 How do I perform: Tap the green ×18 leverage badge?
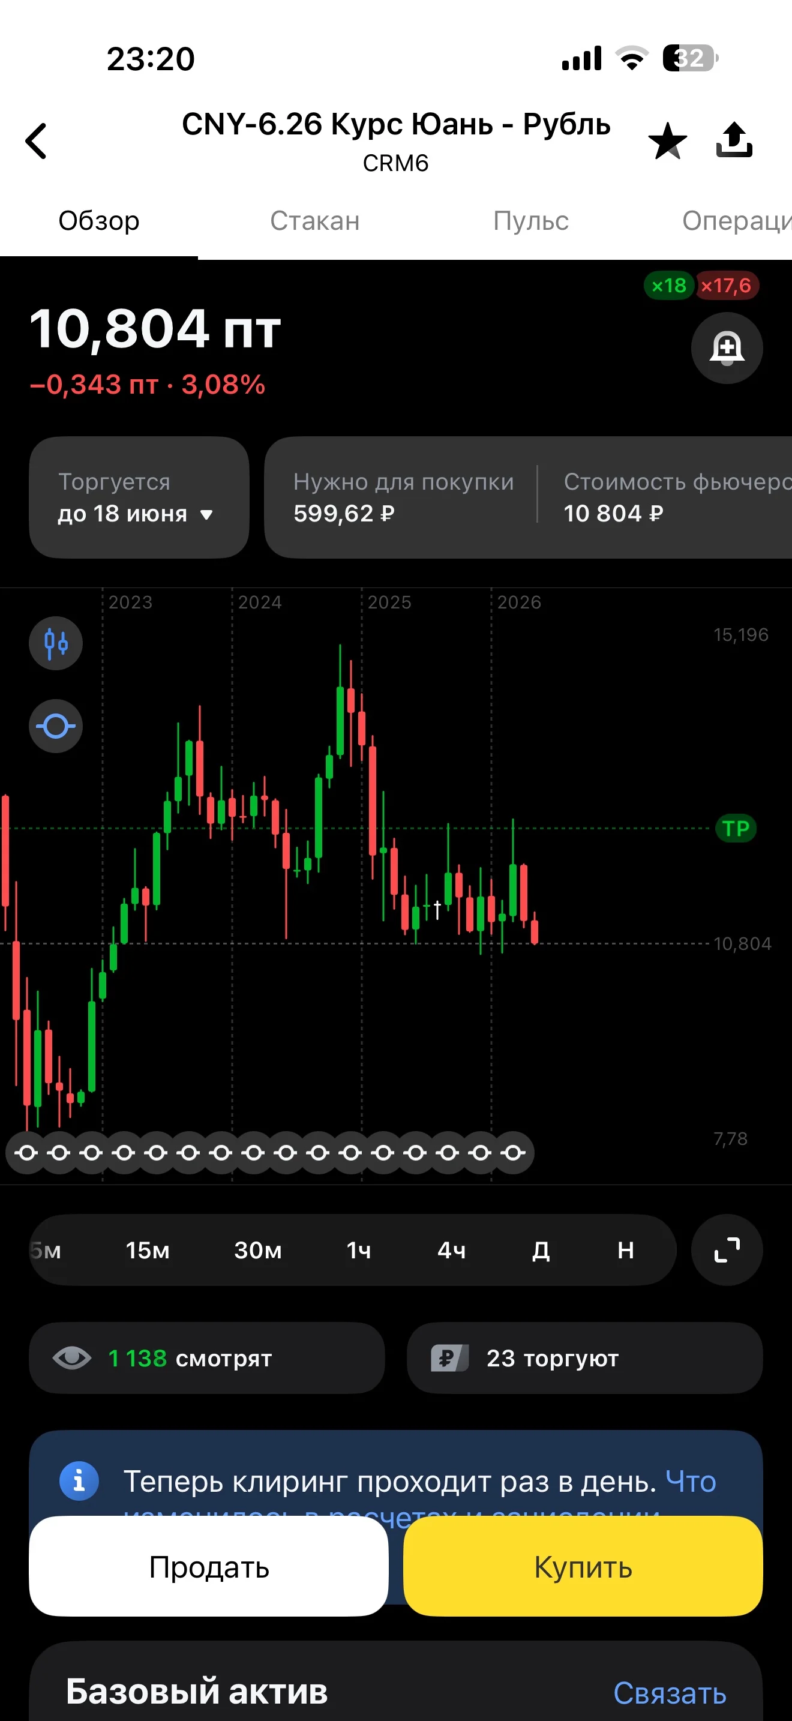pyautogui.click(x=669, y=286)
